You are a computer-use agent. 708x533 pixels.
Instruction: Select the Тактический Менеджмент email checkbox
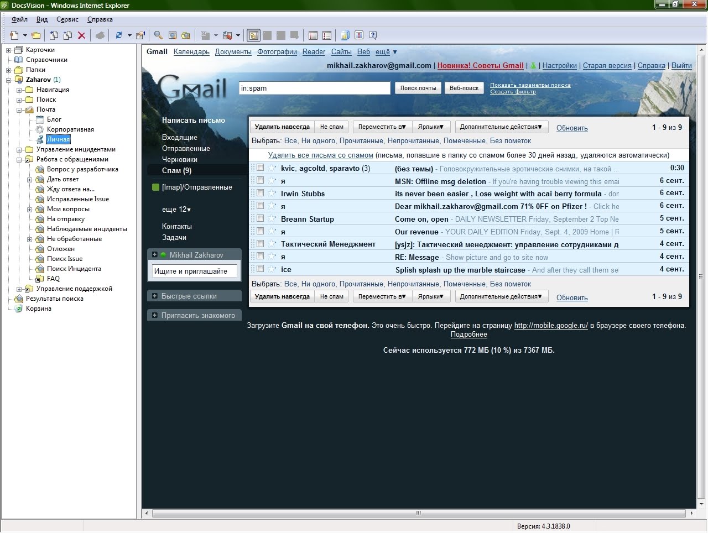coord(260,244)
